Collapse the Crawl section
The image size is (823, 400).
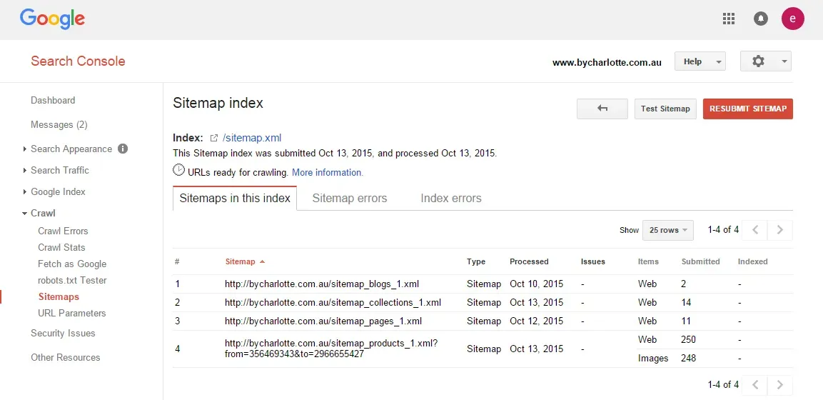[x=43, y=214]
